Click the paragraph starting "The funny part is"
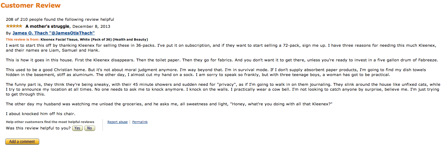The height and width of the screenshot is (156, 445). tap(221, 89)
